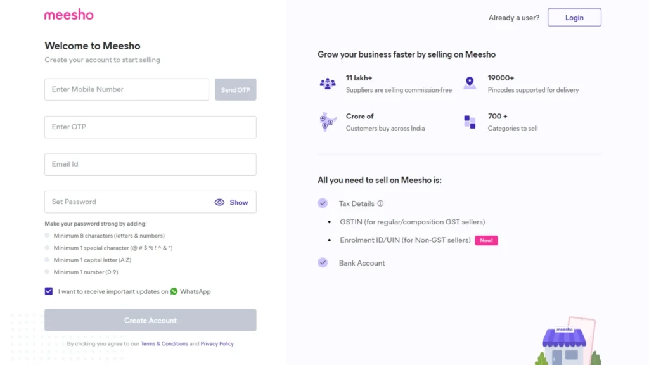Image resolution: width=649 pixels, height=365 pixels.
Task: Click the location pin icon for pincodes
Action: [469, 82]
